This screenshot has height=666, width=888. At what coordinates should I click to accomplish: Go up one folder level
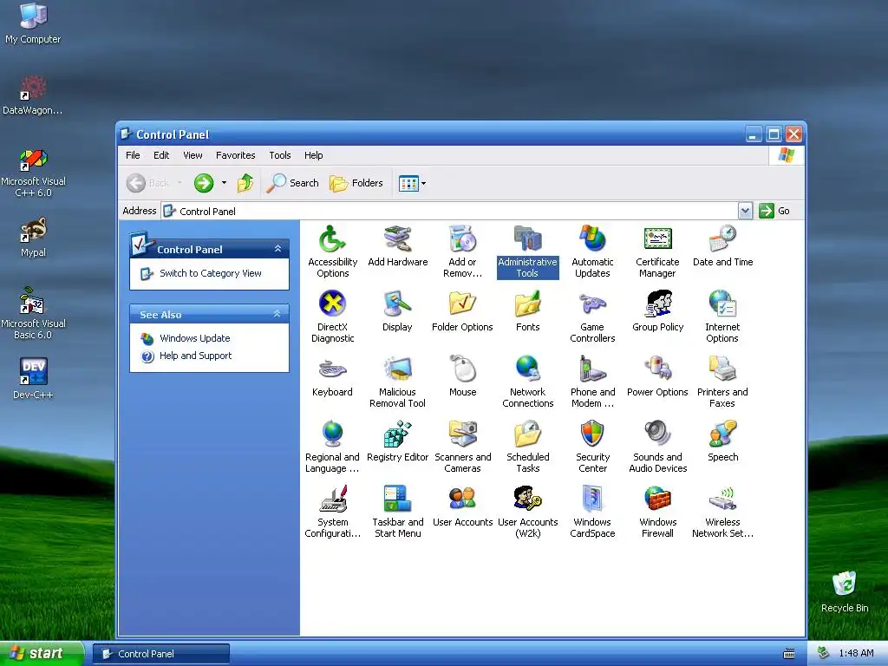click(245, 183)
